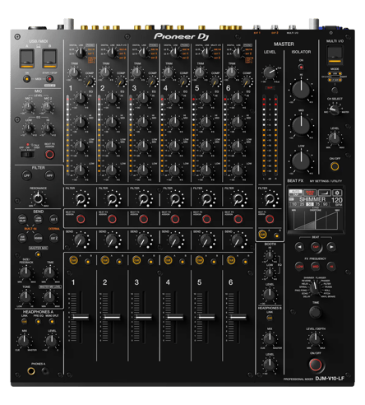Click the isolator HI knob
The width and height of the screenshot is (365, 405).
[x=301, y=90]
